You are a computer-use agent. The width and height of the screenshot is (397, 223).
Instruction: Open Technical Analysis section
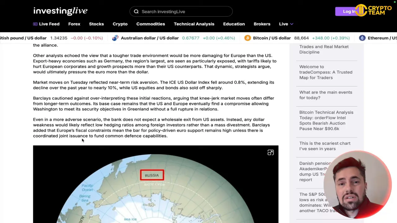[194, 24]
